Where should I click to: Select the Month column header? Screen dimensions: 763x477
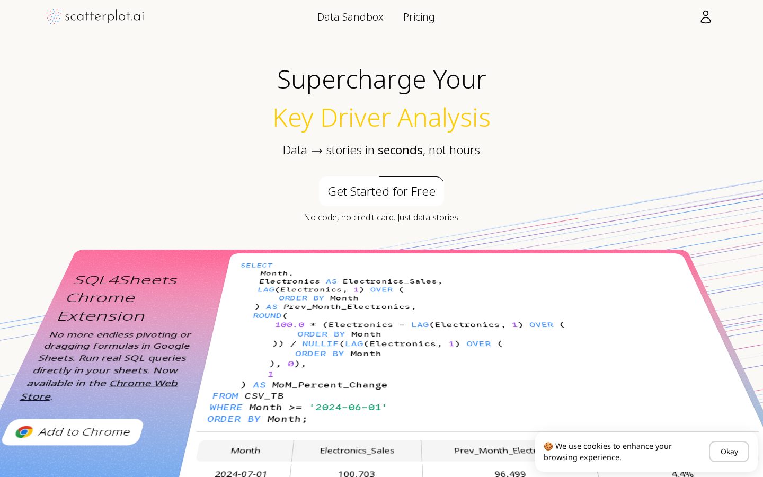coord(245,450)
